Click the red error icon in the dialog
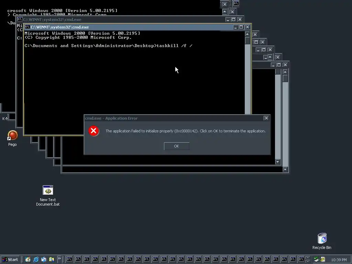The image size is (352, 264). point(93,131)
